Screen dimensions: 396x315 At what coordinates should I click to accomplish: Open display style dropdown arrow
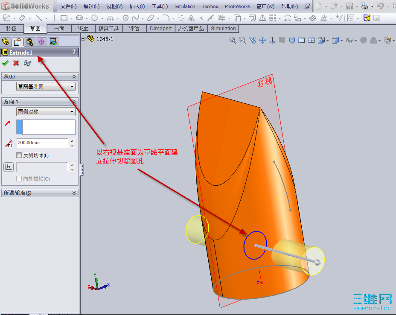pyautogui.click(x=341, y=41)
